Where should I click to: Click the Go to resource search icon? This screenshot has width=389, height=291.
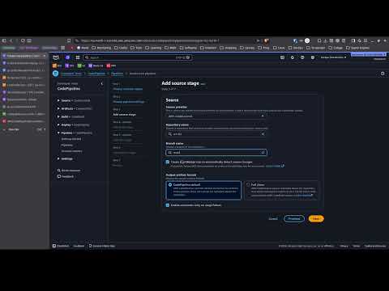tap(59, 171)
